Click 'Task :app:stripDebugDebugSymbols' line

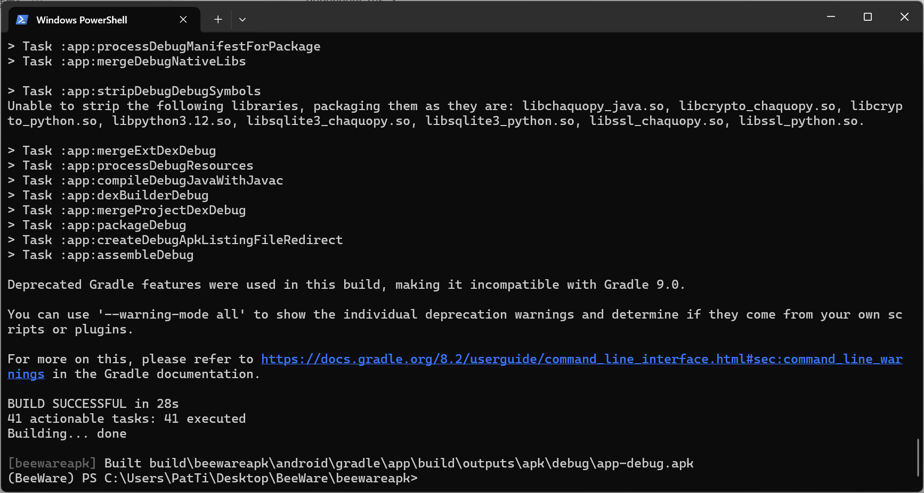(x=134, y=91)
